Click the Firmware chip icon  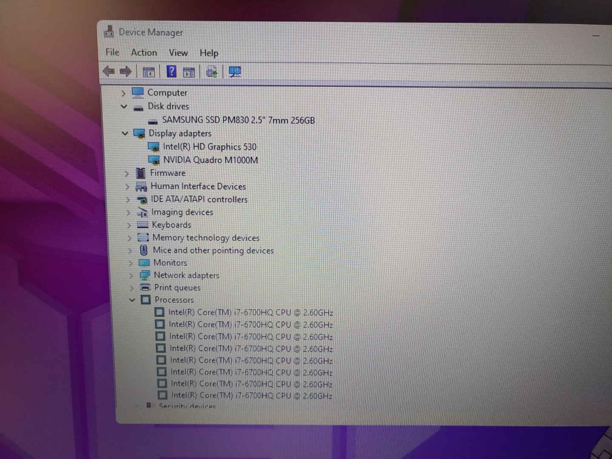pos(140,173)
